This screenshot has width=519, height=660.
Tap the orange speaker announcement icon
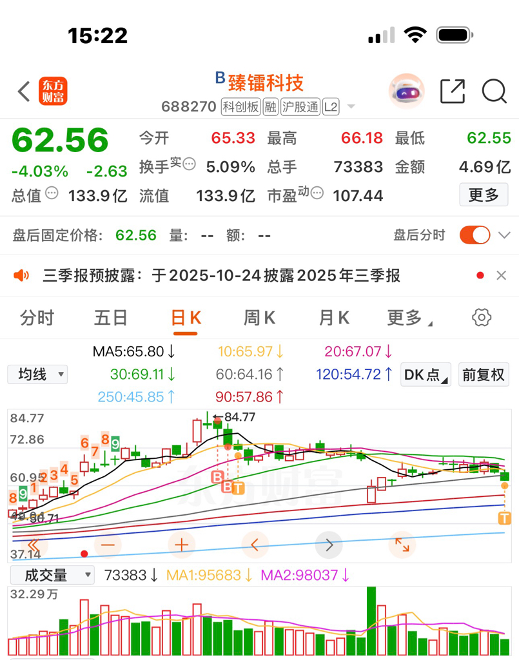click(21, 276)
